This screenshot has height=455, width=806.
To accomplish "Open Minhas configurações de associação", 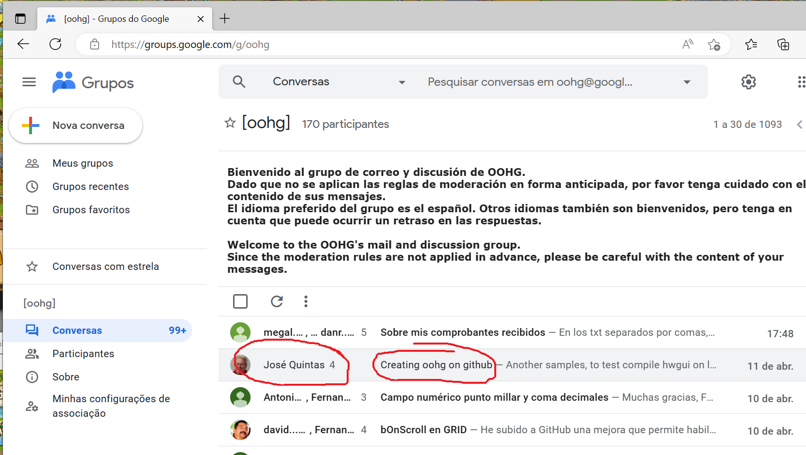I will coord(111,406).
